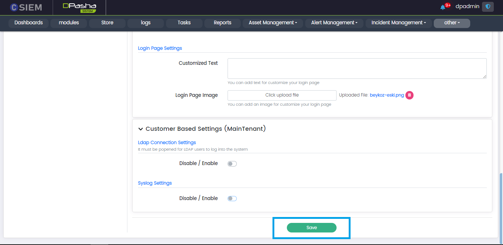The height and width of the screenshot is (245, 503).
Task: Click the notification bell icon
Action: pos(443,7)
